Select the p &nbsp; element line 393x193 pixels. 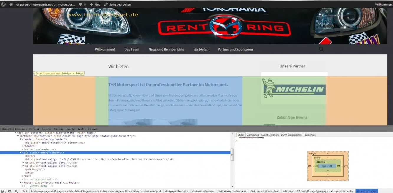pos(35,169)
